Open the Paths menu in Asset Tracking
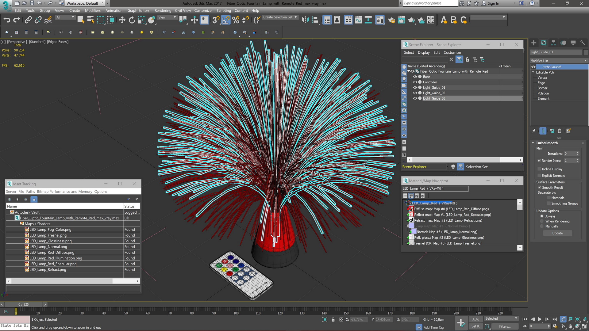Image resolution: width=589 pixels, height=331 pixels. click(30, 192)
